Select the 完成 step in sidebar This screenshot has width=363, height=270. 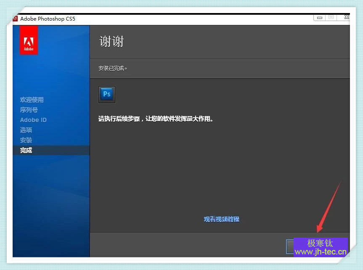[x=51, y=150]
